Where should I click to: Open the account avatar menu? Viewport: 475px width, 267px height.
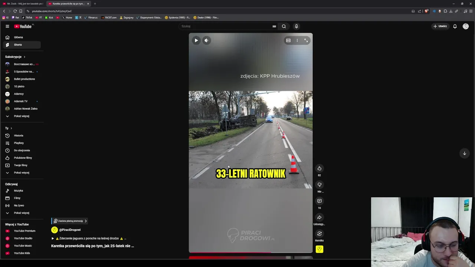466,26
